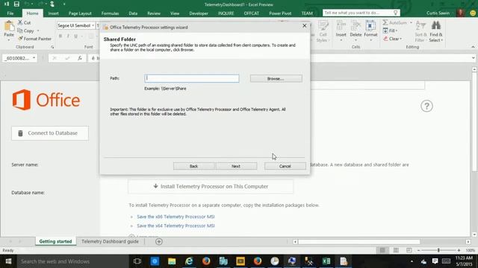This screenshot has height=268, width=478.
Task: Click the help question mark circle
Action: 426,106
